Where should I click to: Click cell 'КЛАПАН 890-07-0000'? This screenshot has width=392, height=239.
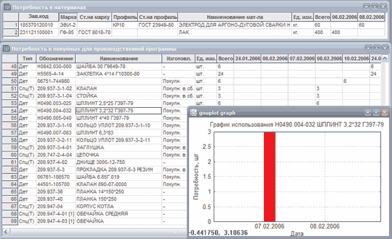pyautogui.click(x=119, y=184)
